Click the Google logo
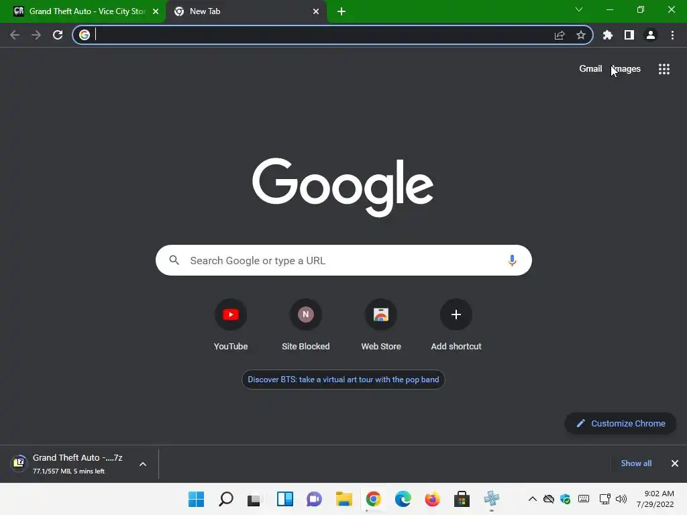 343,187
